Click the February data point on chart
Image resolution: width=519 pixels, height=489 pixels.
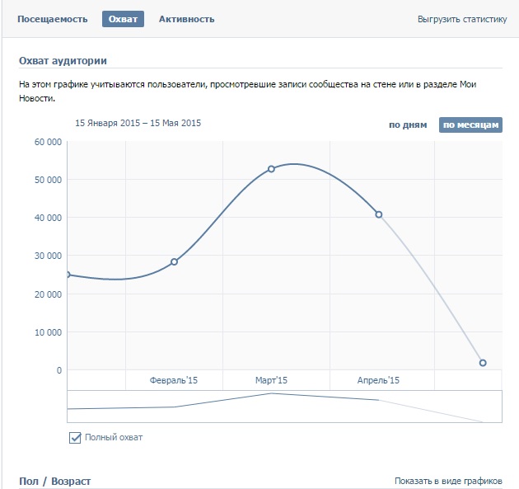tap(174, 261)
